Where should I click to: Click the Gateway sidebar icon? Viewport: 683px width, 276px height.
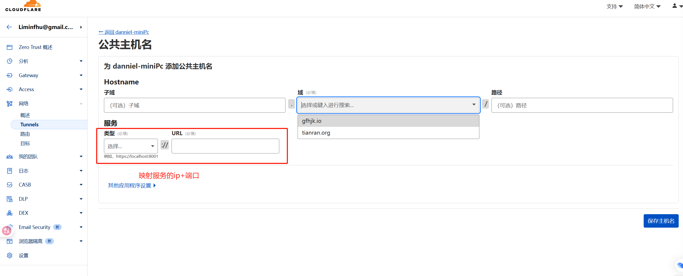[x=9, y=75]
